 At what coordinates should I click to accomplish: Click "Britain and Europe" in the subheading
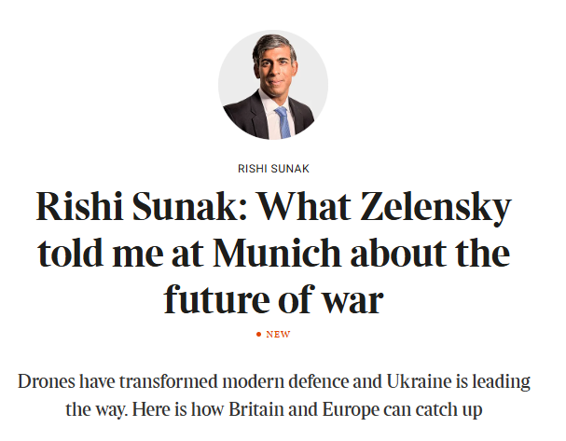pos(315,409)
